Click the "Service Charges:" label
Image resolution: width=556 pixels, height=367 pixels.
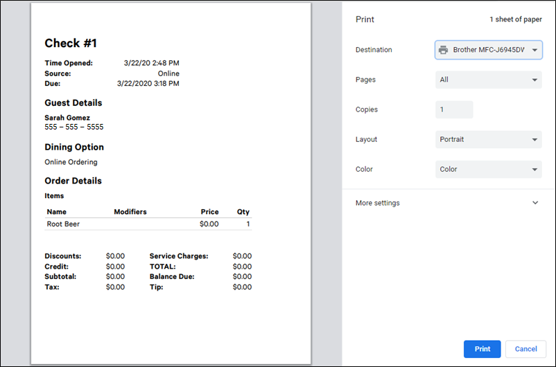tap(179, 256)
